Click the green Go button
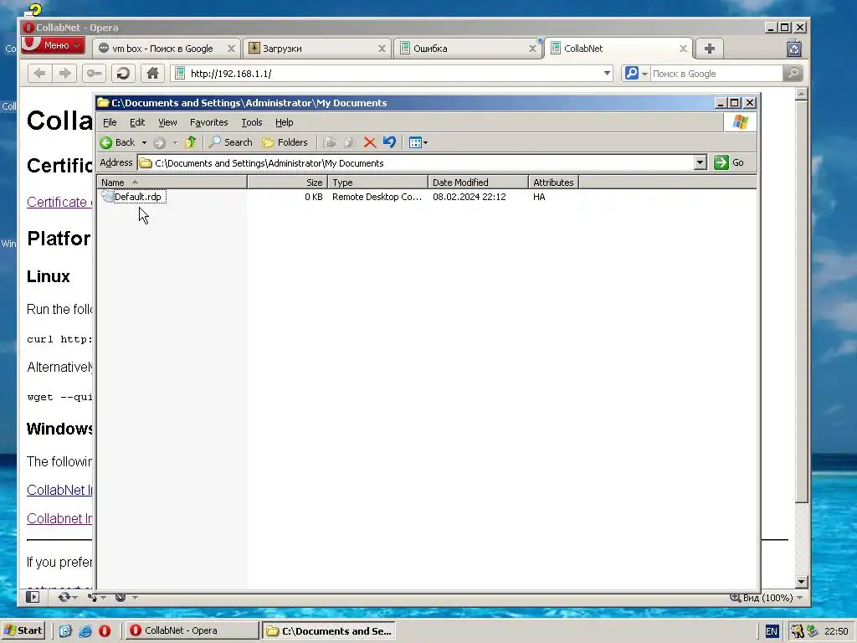The height and width of the screenshot is (643, 857). (729, 163)
